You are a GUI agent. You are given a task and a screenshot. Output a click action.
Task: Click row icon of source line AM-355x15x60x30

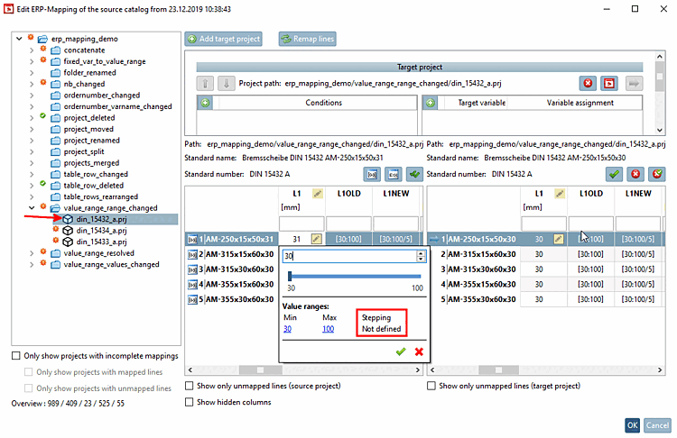click(x=192, y=285)
